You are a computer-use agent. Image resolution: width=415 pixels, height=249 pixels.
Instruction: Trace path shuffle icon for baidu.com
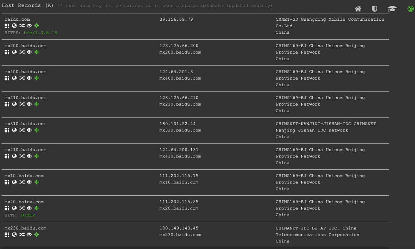click(x=22, y=26)
